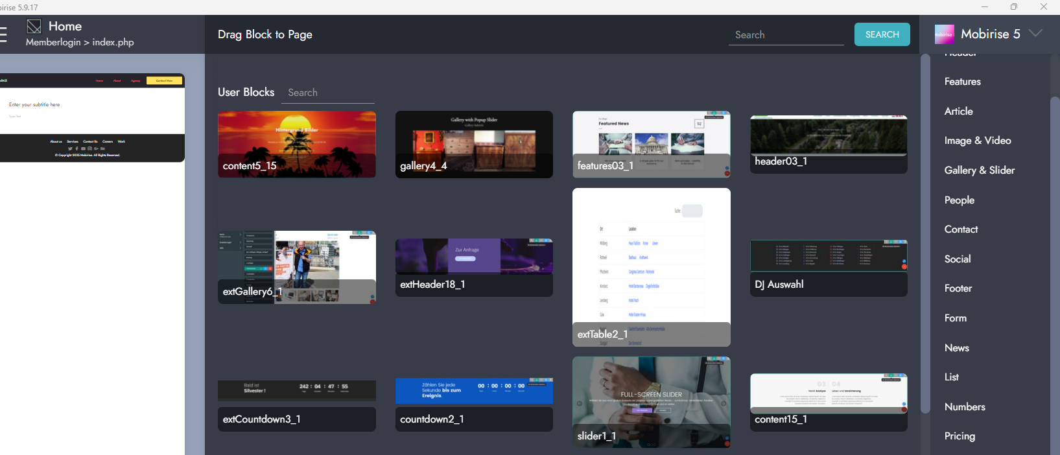Click the Mobirise logo icon

944,34
